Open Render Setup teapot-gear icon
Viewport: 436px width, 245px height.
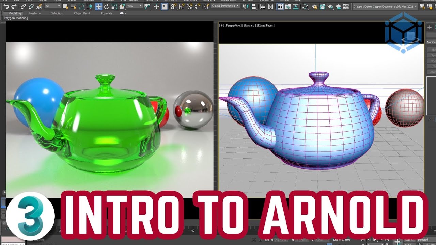click(x=314, y=6)
